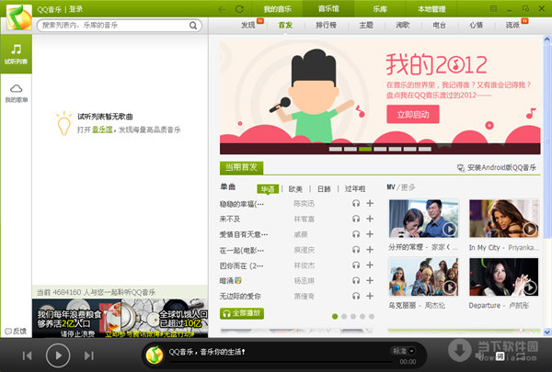Select the 排行榜 sub-tab
The width and height of the screenshot is (552, 372).
tap(326, 26)
